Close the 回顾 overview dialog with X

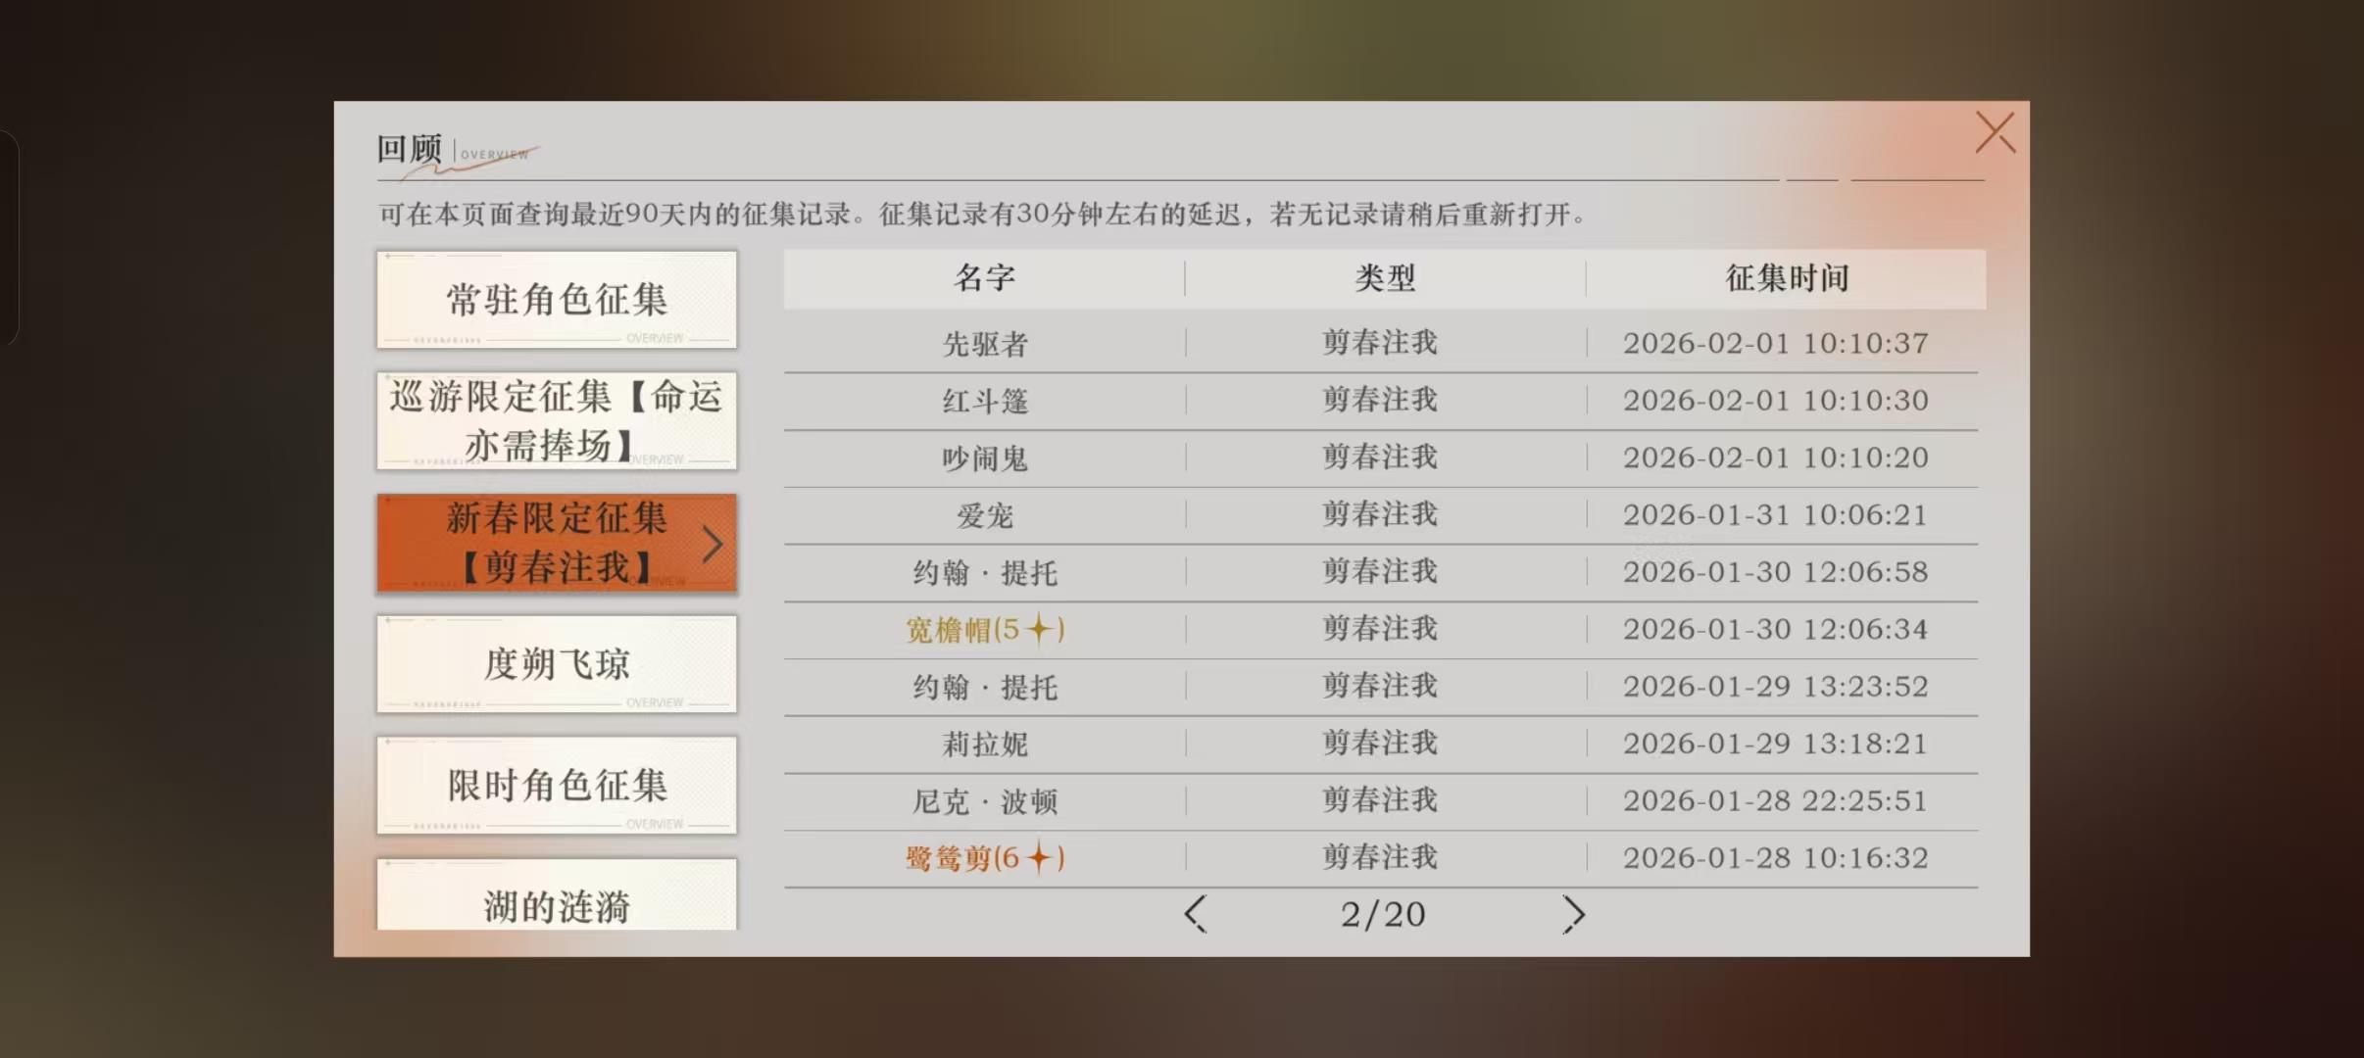(x=1995, y=132)
